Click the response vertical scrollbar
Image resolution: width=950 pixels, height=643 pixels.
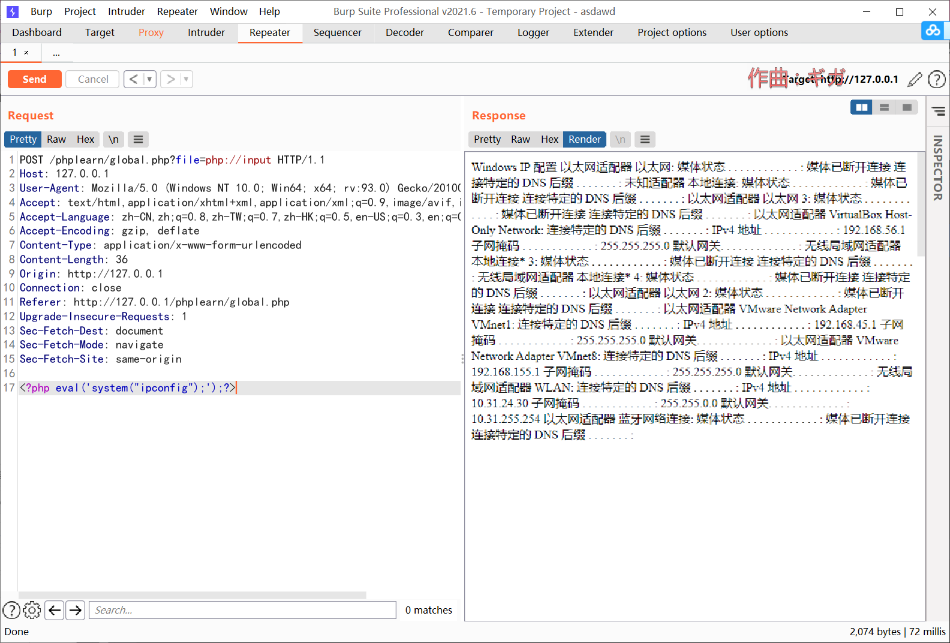[x=921, y=204]
